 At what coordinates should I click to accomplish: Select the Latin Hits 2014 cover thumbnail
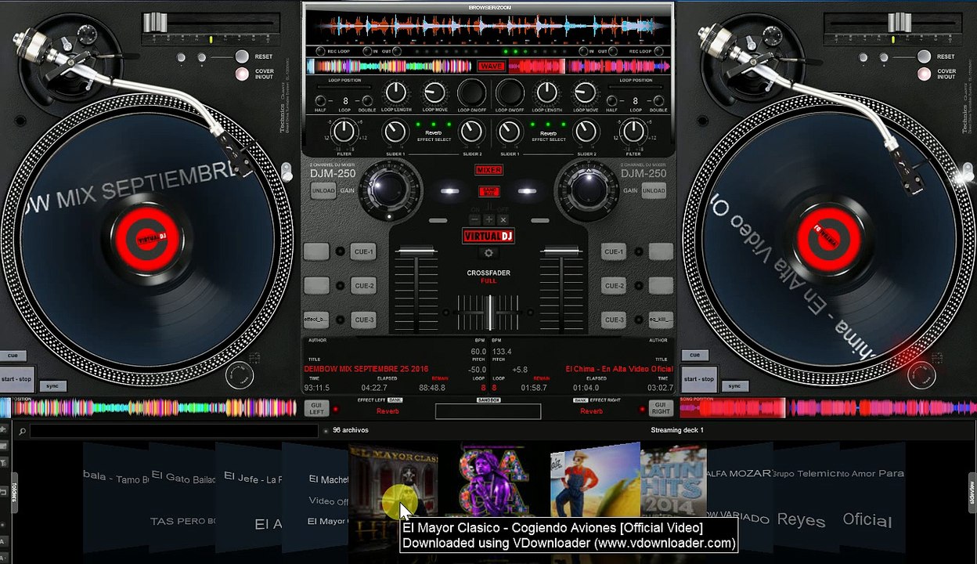673,481
